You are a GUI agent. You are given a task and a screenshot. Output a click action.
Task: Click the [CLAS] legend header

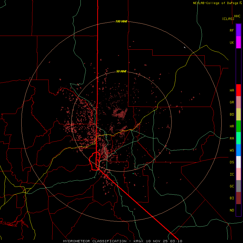pyautogui.click(x=228, y=19)
